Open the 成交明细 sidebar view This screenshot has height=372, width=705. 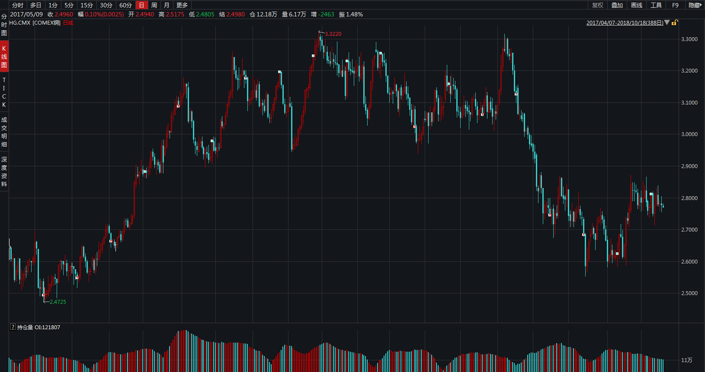pyautogui.click(x=4, y=132)
